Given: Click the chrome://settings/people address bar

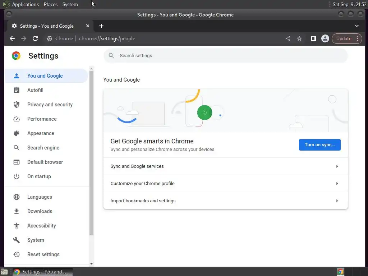Looking at the screenshot, I should point(107,38).
